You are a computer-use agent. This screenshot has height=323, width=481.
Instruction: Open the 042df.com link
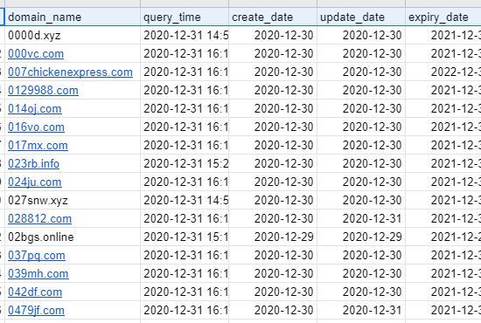pyautogui.click(x=35, y=292)
